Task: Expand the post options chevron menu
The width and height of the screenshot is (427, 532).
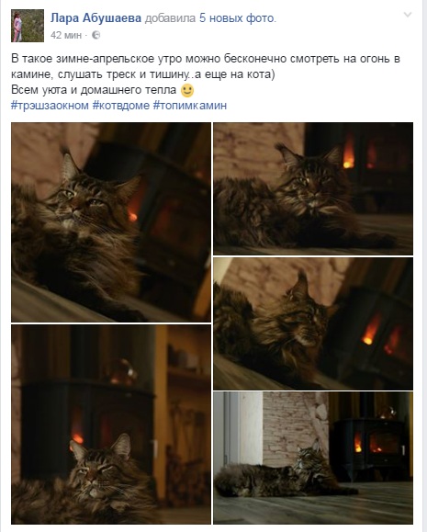Action: [408, 15]
